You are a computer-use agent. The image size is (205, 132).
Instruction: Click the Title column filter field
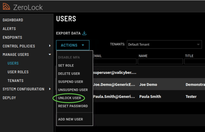pyautogui.click(x=195, y=61)
